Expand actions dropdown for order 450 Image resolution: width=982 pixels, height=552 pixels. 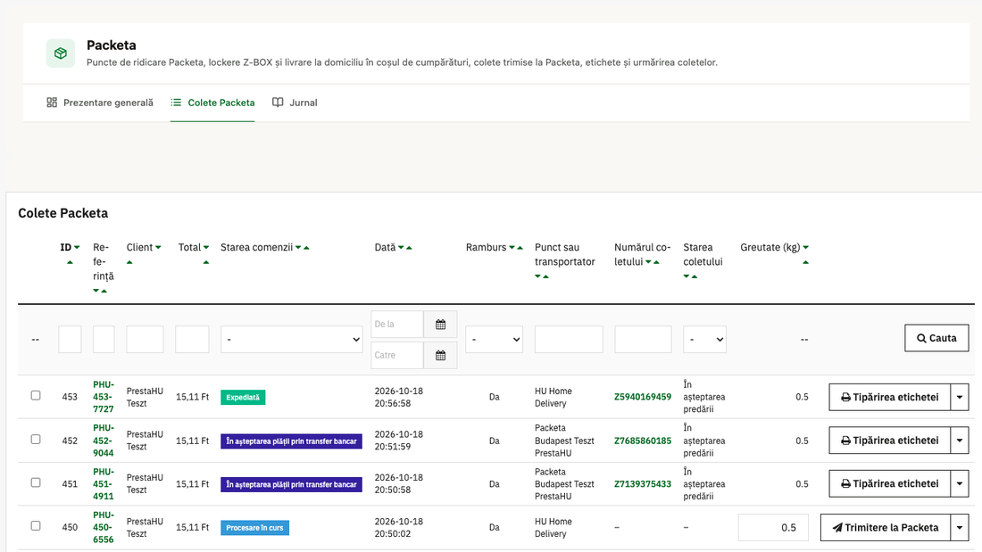click(960, 528)
